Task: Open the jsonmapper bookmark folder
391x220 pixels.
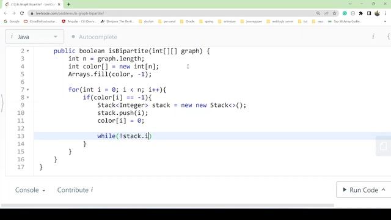Action: (251, 21)
